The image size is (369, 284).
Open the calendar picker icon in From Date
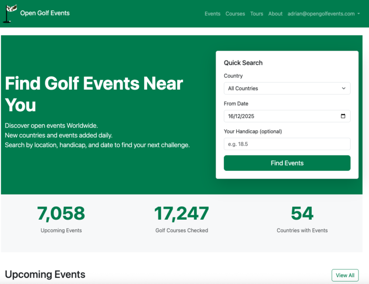click(x=343, y=116)
